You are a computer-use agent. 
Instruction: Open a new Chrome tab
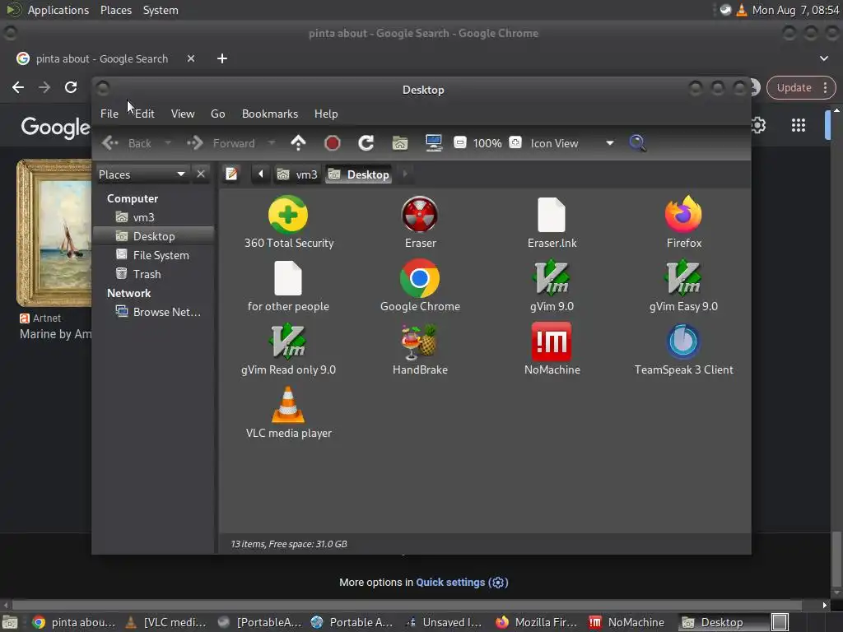[x=222, y=58]
